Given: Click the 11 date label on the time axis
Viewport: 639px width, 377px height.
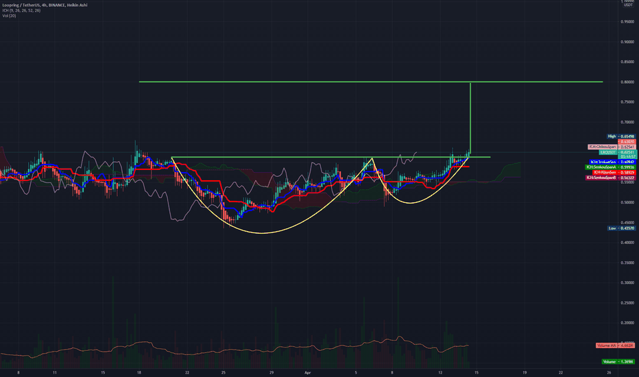Looking at the screenshot, I should 55,372.
